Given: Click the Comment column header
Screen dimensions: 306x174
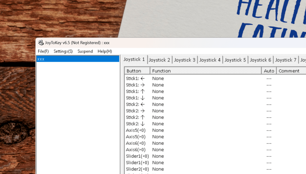Looking at the screenshot, I should (291, 71).
